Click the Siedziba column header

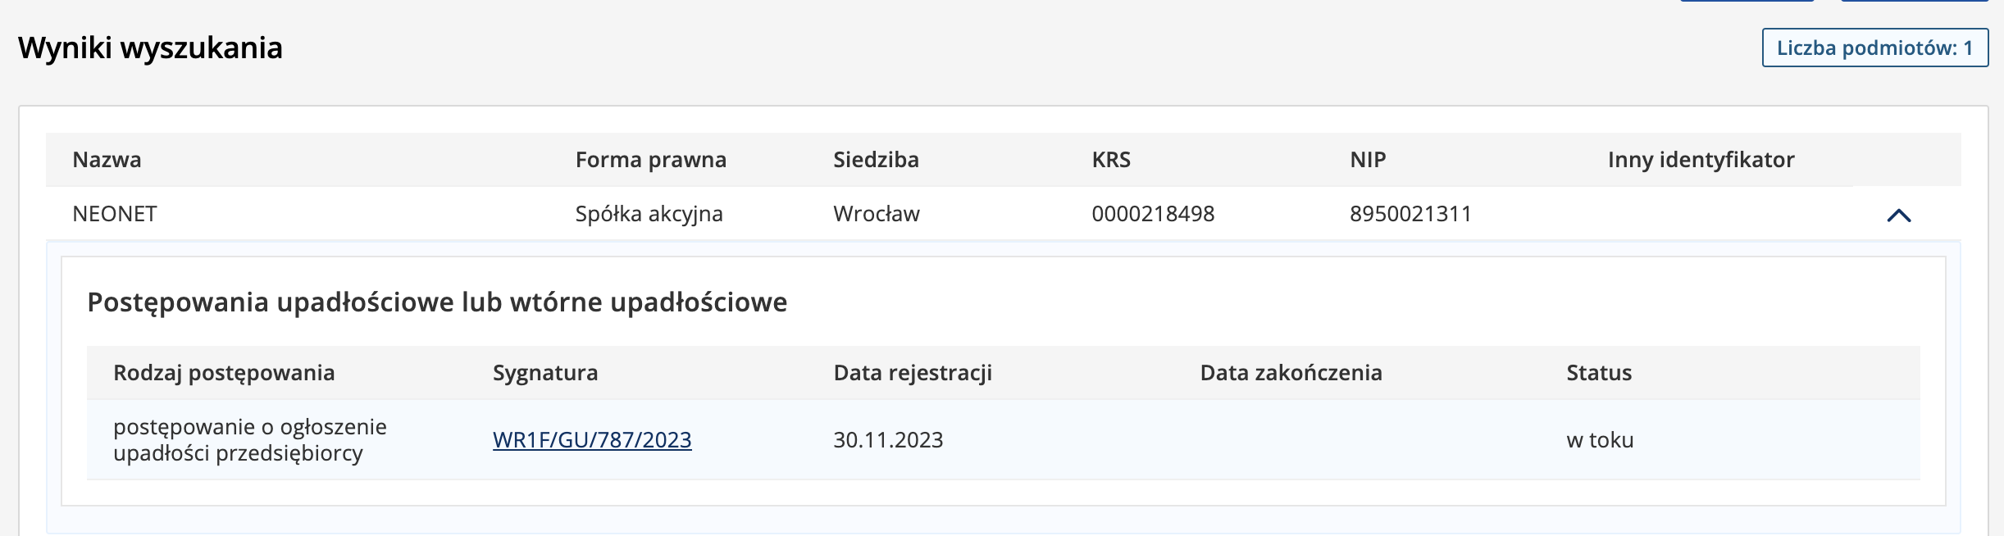[876, 159]
